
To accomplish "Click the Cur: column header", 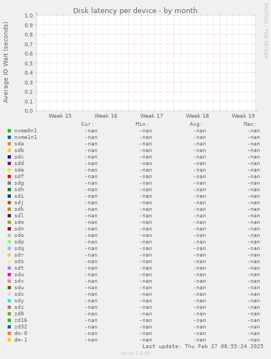I will [88, 124].
